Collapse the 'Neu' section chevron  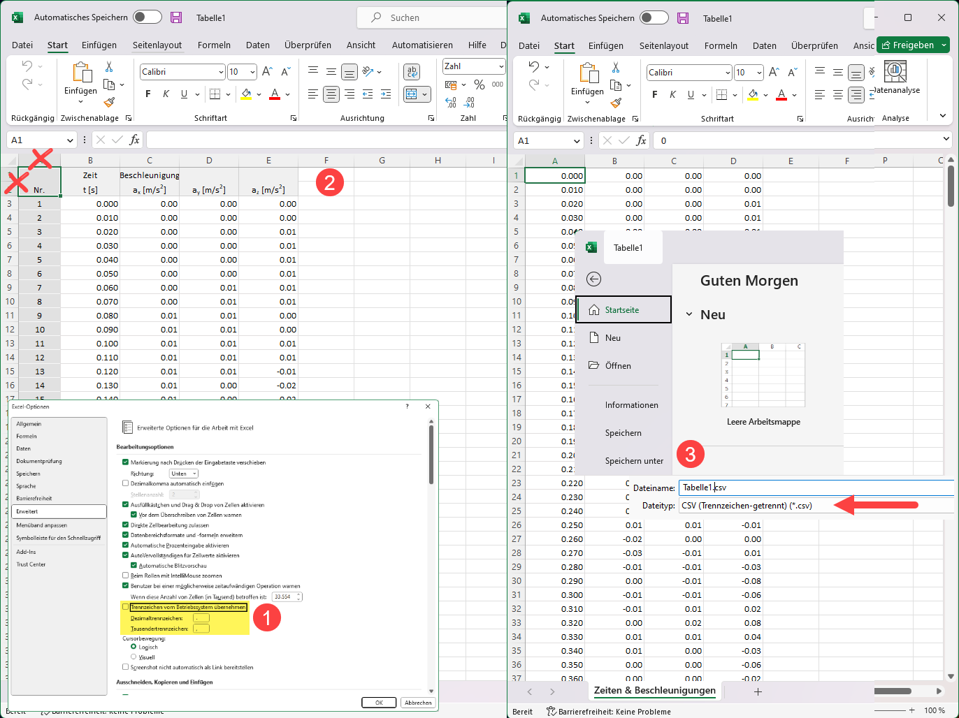(689, 315)
